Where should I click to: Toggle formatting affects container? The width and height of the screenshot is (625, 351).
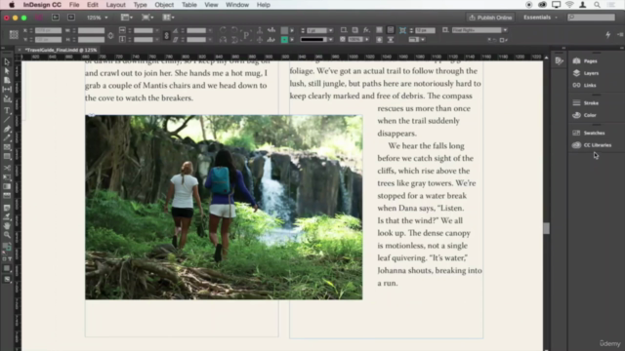(4, 259)
